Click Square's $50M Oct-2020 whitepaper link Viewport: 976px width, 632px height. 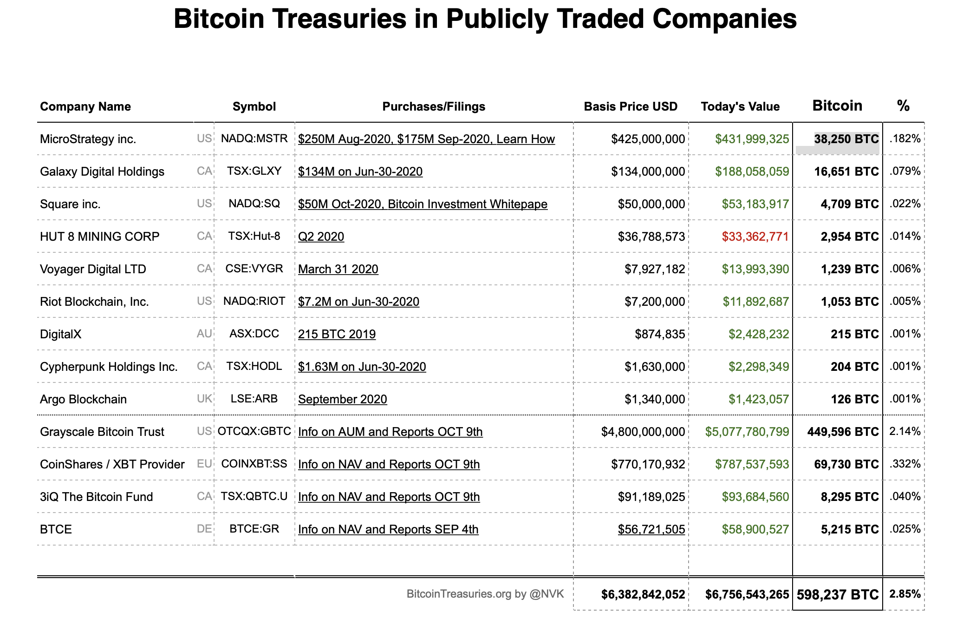coord(422,204)
